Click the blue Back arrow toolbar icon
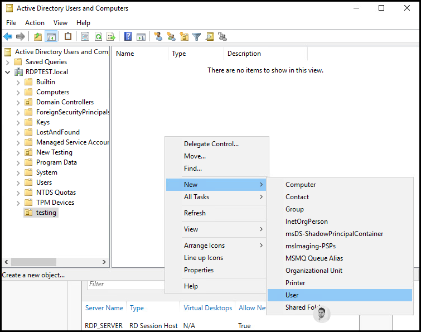Viewport: 421px width, 332px height. [8, 36]
